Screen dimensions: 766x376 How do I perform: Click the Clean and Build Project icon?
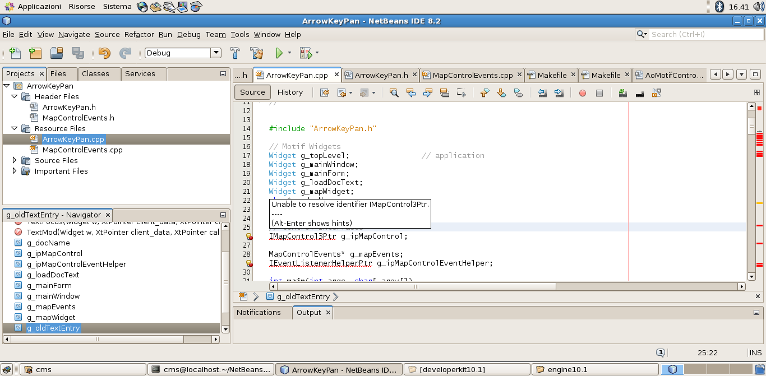click(257, 53)
